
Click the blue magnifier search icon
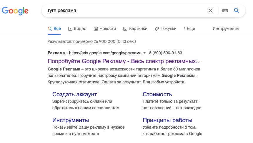(x=237, y=11)
